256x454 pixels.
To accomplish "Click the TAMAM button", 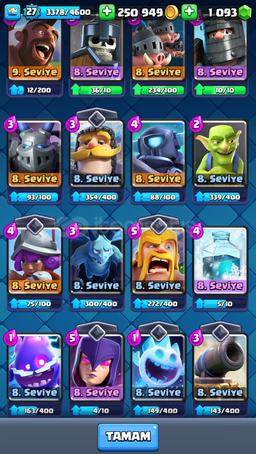I will click(x=128, y=437).
